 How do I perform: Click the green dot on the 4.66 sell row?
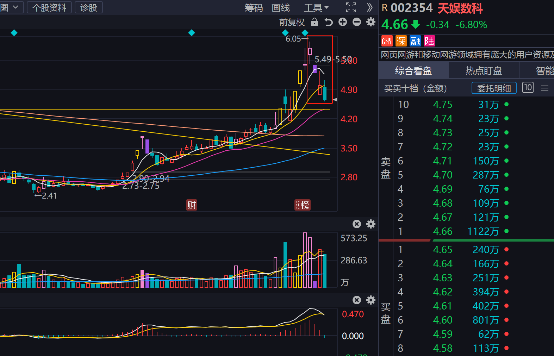coord(506,231)
